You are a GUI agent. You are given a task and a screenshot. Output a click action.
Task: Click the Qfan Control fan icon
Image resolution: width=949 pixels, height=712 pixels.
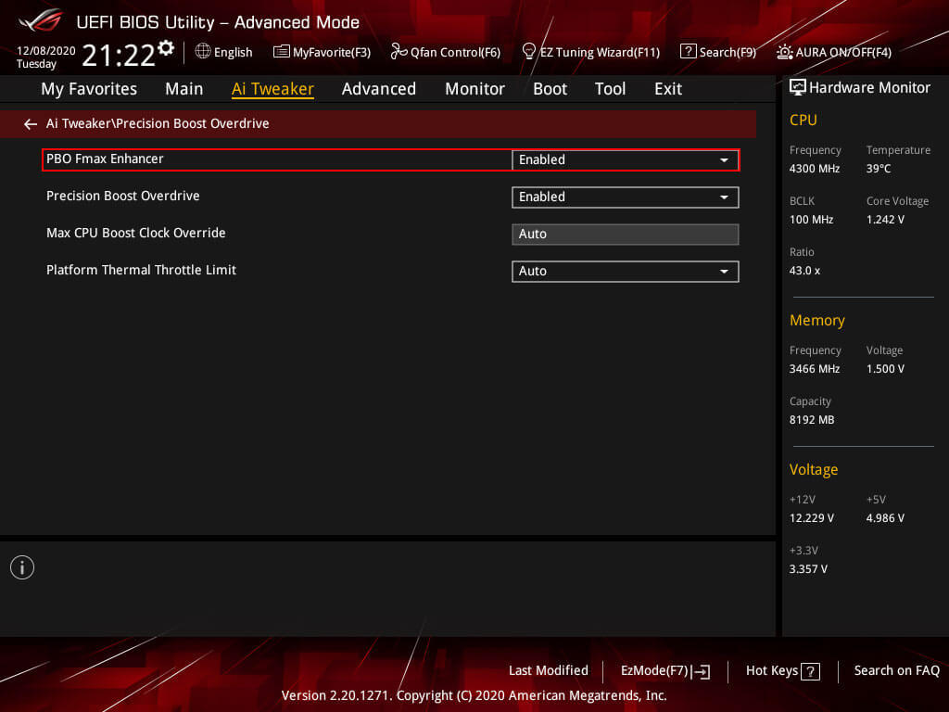(x=399, y=52)
